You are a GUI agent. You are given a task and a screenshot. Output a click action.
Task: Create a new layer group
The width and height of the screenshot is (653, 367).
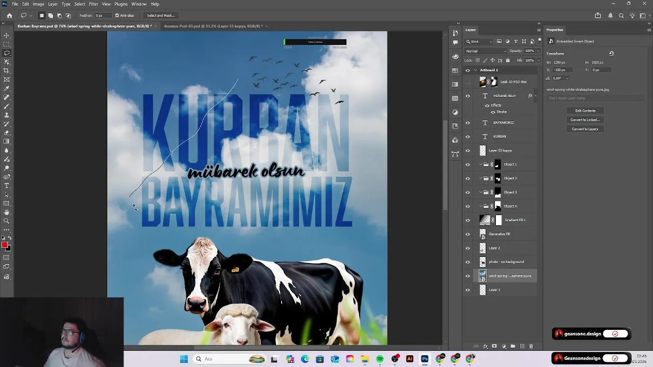click(513, 346)
